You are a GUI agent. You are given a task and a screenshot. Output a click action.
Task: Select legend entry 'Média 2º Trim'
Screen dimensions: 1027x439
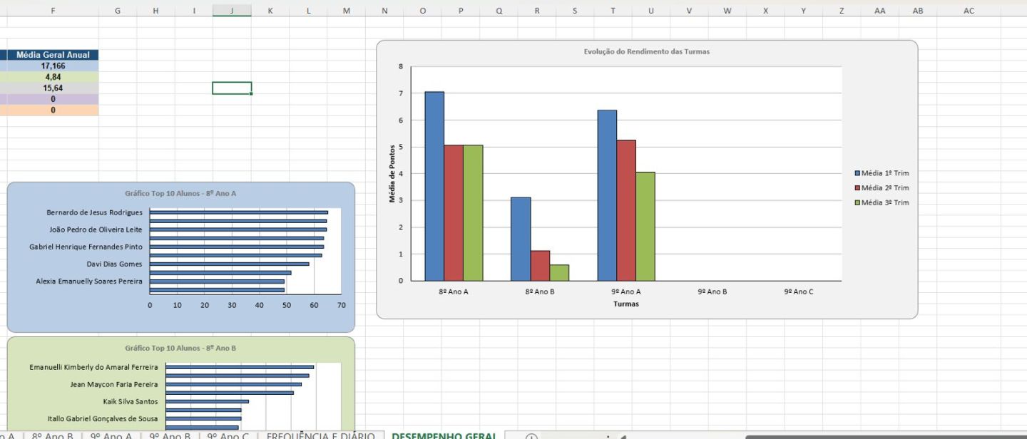tap(882, 188)
